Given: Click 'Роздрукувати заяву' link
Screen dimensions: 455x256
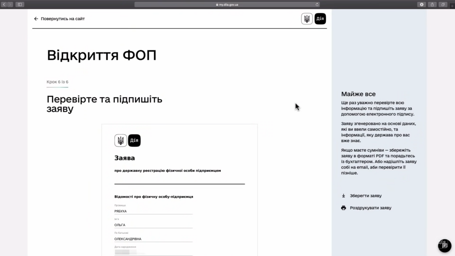Looking at the screenshot, I should pos(370,208).
